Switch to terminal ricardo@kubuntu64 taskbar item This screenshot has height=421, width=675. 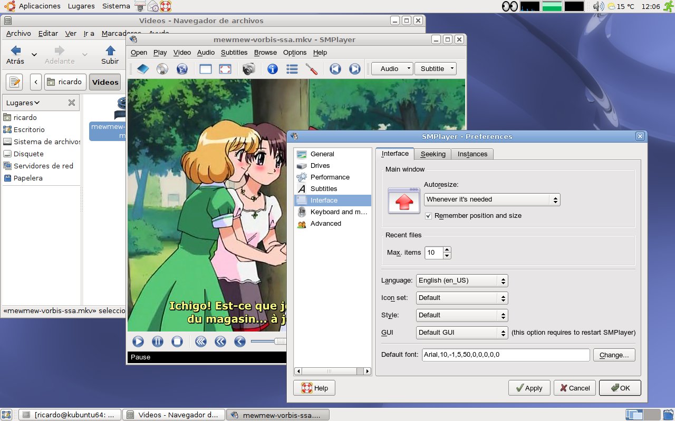coord(69,415)
